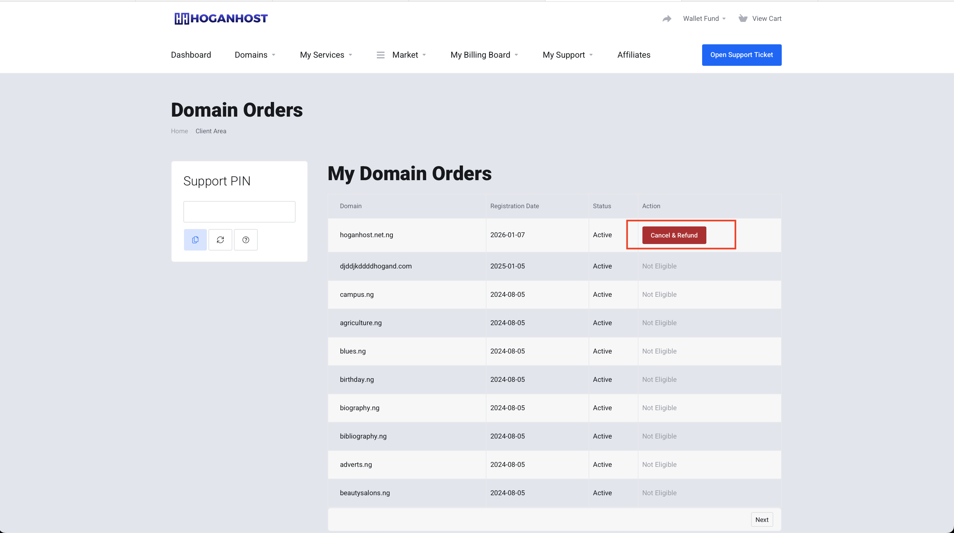954x533 pixels.
Task: Refresh the Support PIN
Action: [220, 240]
